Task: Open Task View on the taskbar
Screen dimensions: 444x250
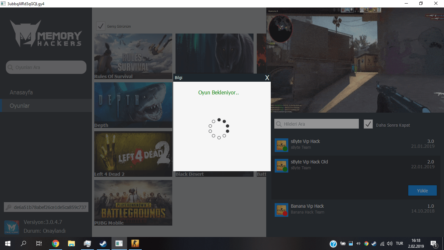Action: (39, 243)
